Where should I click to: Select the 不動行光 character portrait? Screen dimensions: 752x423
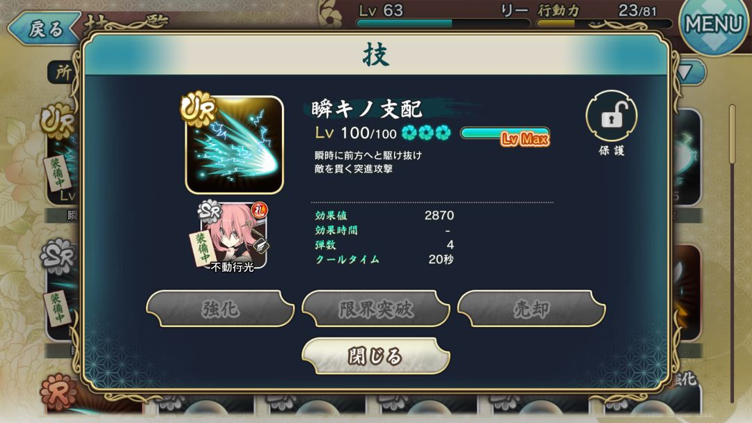(x=233, y=237)
